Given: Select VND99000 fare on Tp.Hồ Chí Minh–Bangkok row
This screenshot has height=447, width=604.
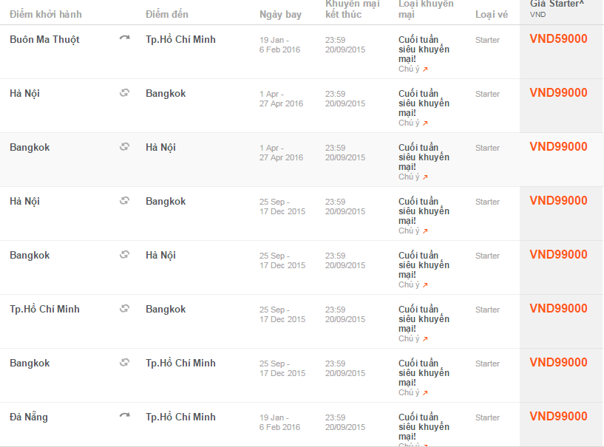Looking at the screenshot, I should 558,309.
